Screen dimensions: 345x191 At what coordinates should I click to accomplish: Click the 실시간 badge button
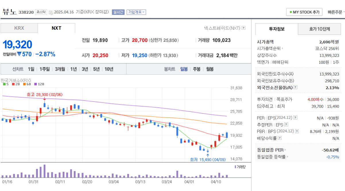click(x=118, y=12)
